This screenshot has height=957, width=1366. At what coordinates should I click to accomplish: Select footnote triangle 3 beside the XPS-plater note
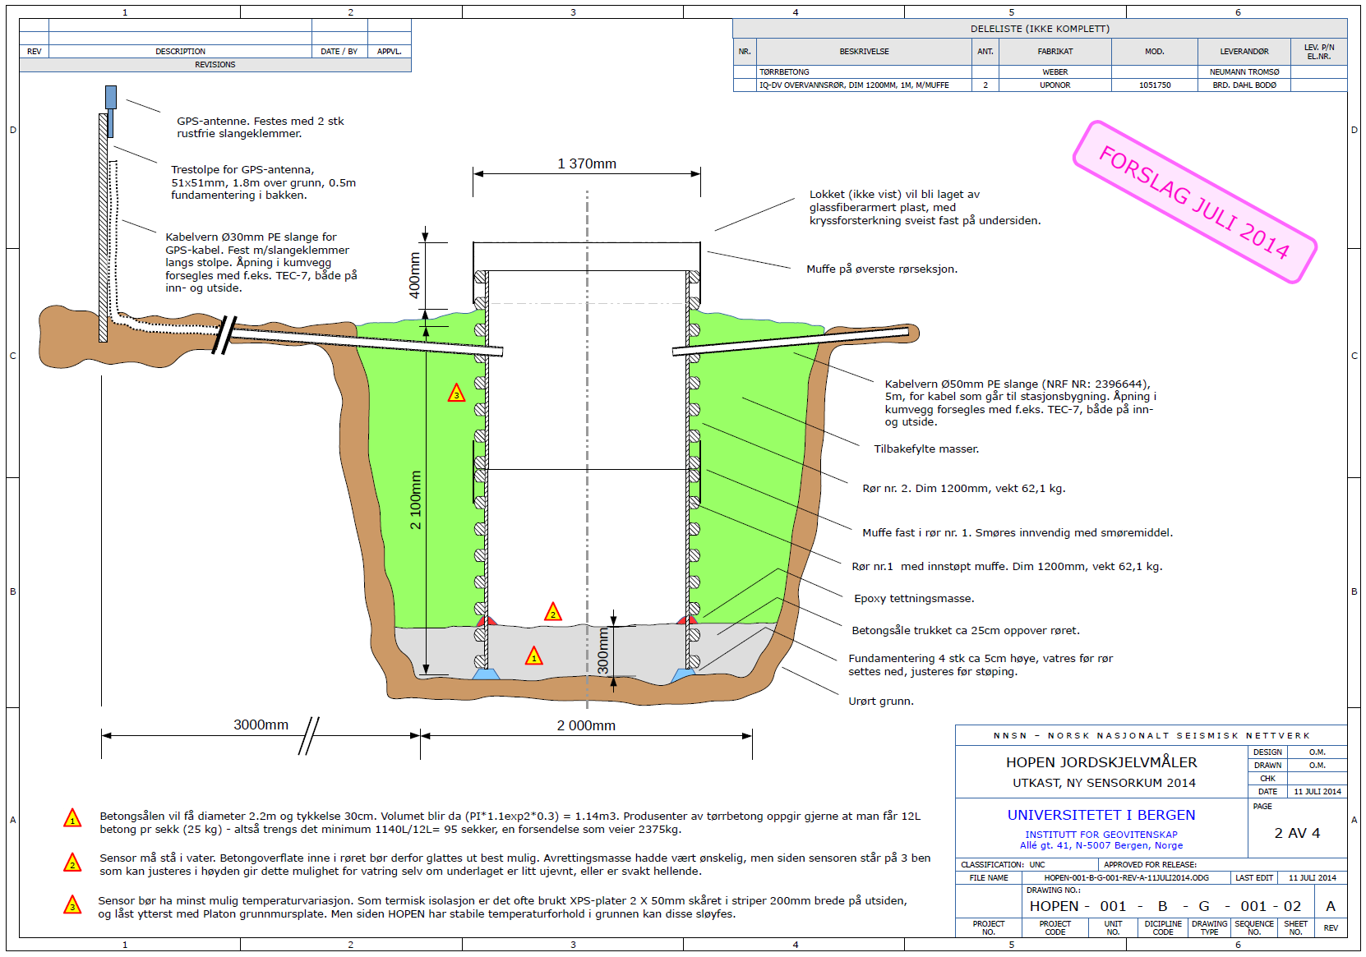(x=72, y=905)
